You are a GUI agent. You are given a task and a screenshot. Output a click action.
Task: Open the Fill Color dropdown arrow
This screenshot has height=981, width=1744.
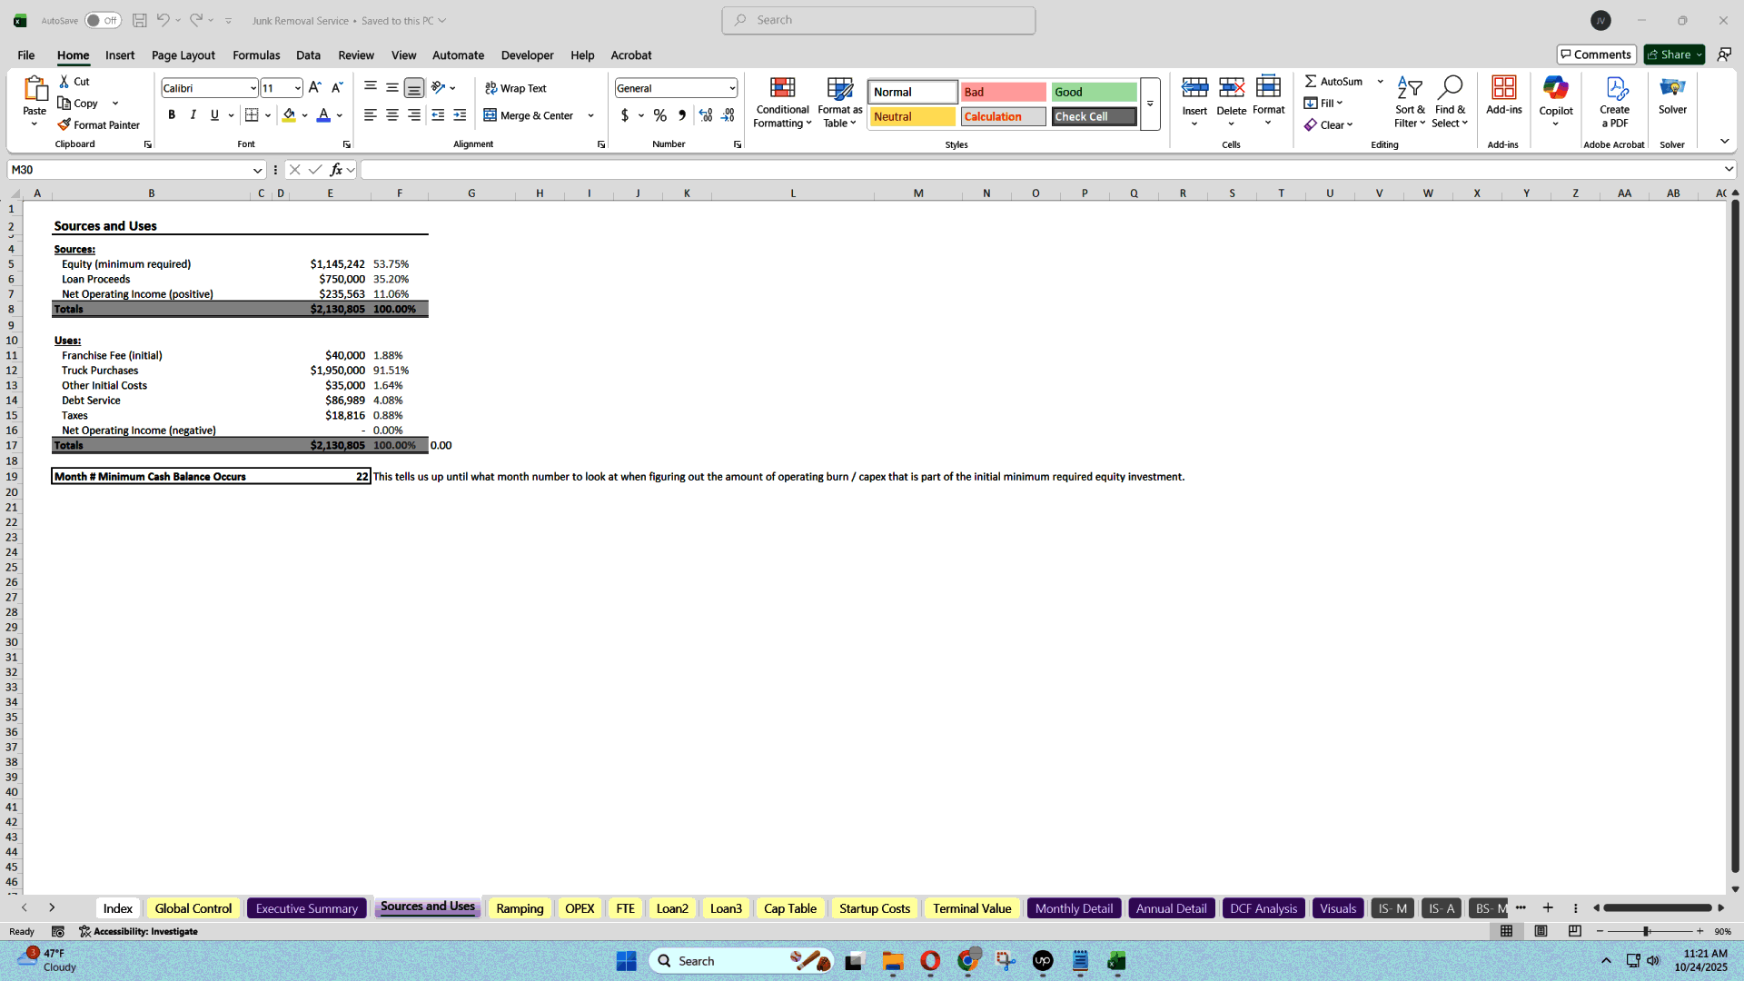pyautogui.click(x=305, y=115)
